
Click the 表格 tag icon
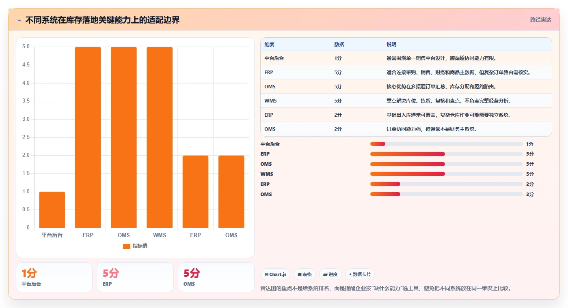[300, 274]
